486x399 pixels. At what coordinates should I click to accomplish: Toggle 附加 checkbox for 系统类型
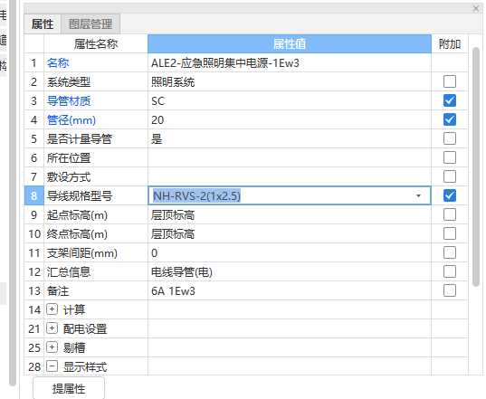tap(450, 81)
